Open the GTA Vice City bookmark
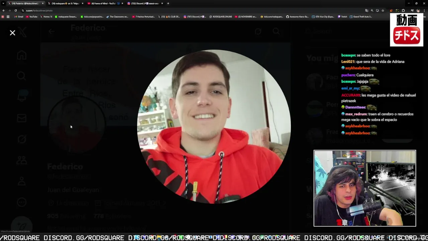 click(323, 17)
